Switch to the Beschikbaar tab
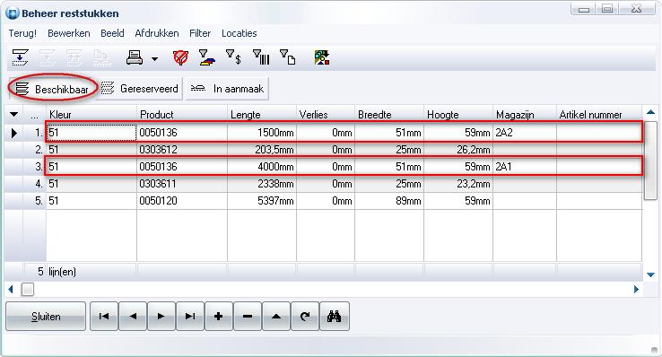The width and height of the screenshot is (662, 357). [x=52, y=89]
